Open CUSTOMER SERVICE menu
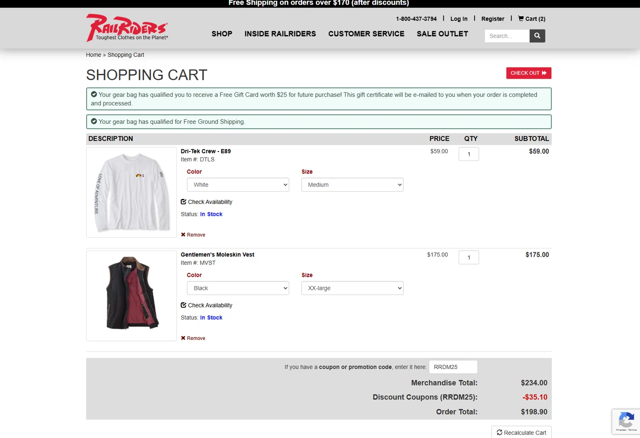Screen dimensions: 640x438 (367, 34)
